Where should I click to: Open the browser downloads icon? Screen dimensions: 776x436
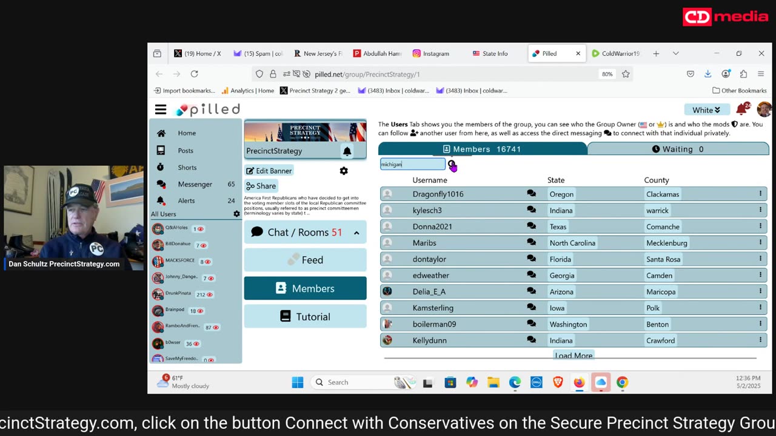(x=707, y=74)
